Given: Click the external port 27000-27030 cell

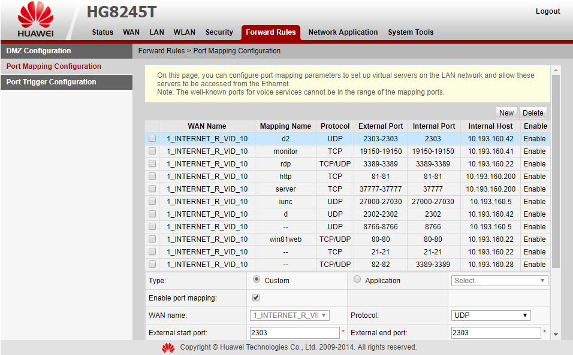Looking at the screenshot, I should (381, 202).
